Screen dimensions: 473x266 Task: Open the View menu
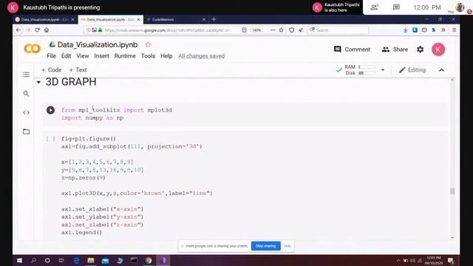83,56
